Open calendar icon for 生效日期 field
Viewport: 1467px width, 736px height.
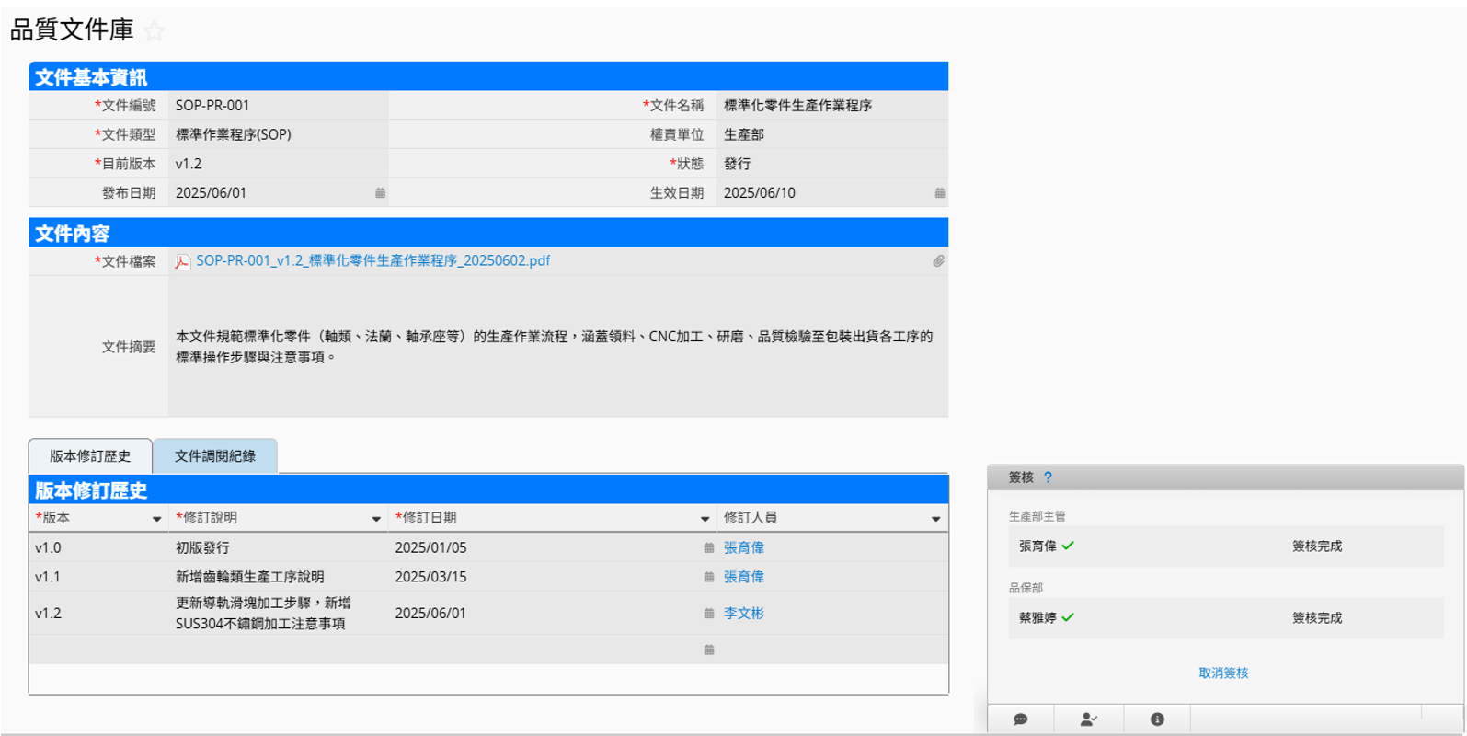click(939, 193)
